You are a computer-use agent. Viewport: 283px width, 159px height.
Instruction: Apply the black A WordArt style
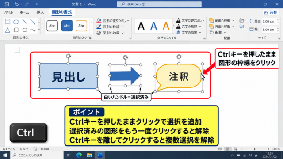click(x=141, y=26)
